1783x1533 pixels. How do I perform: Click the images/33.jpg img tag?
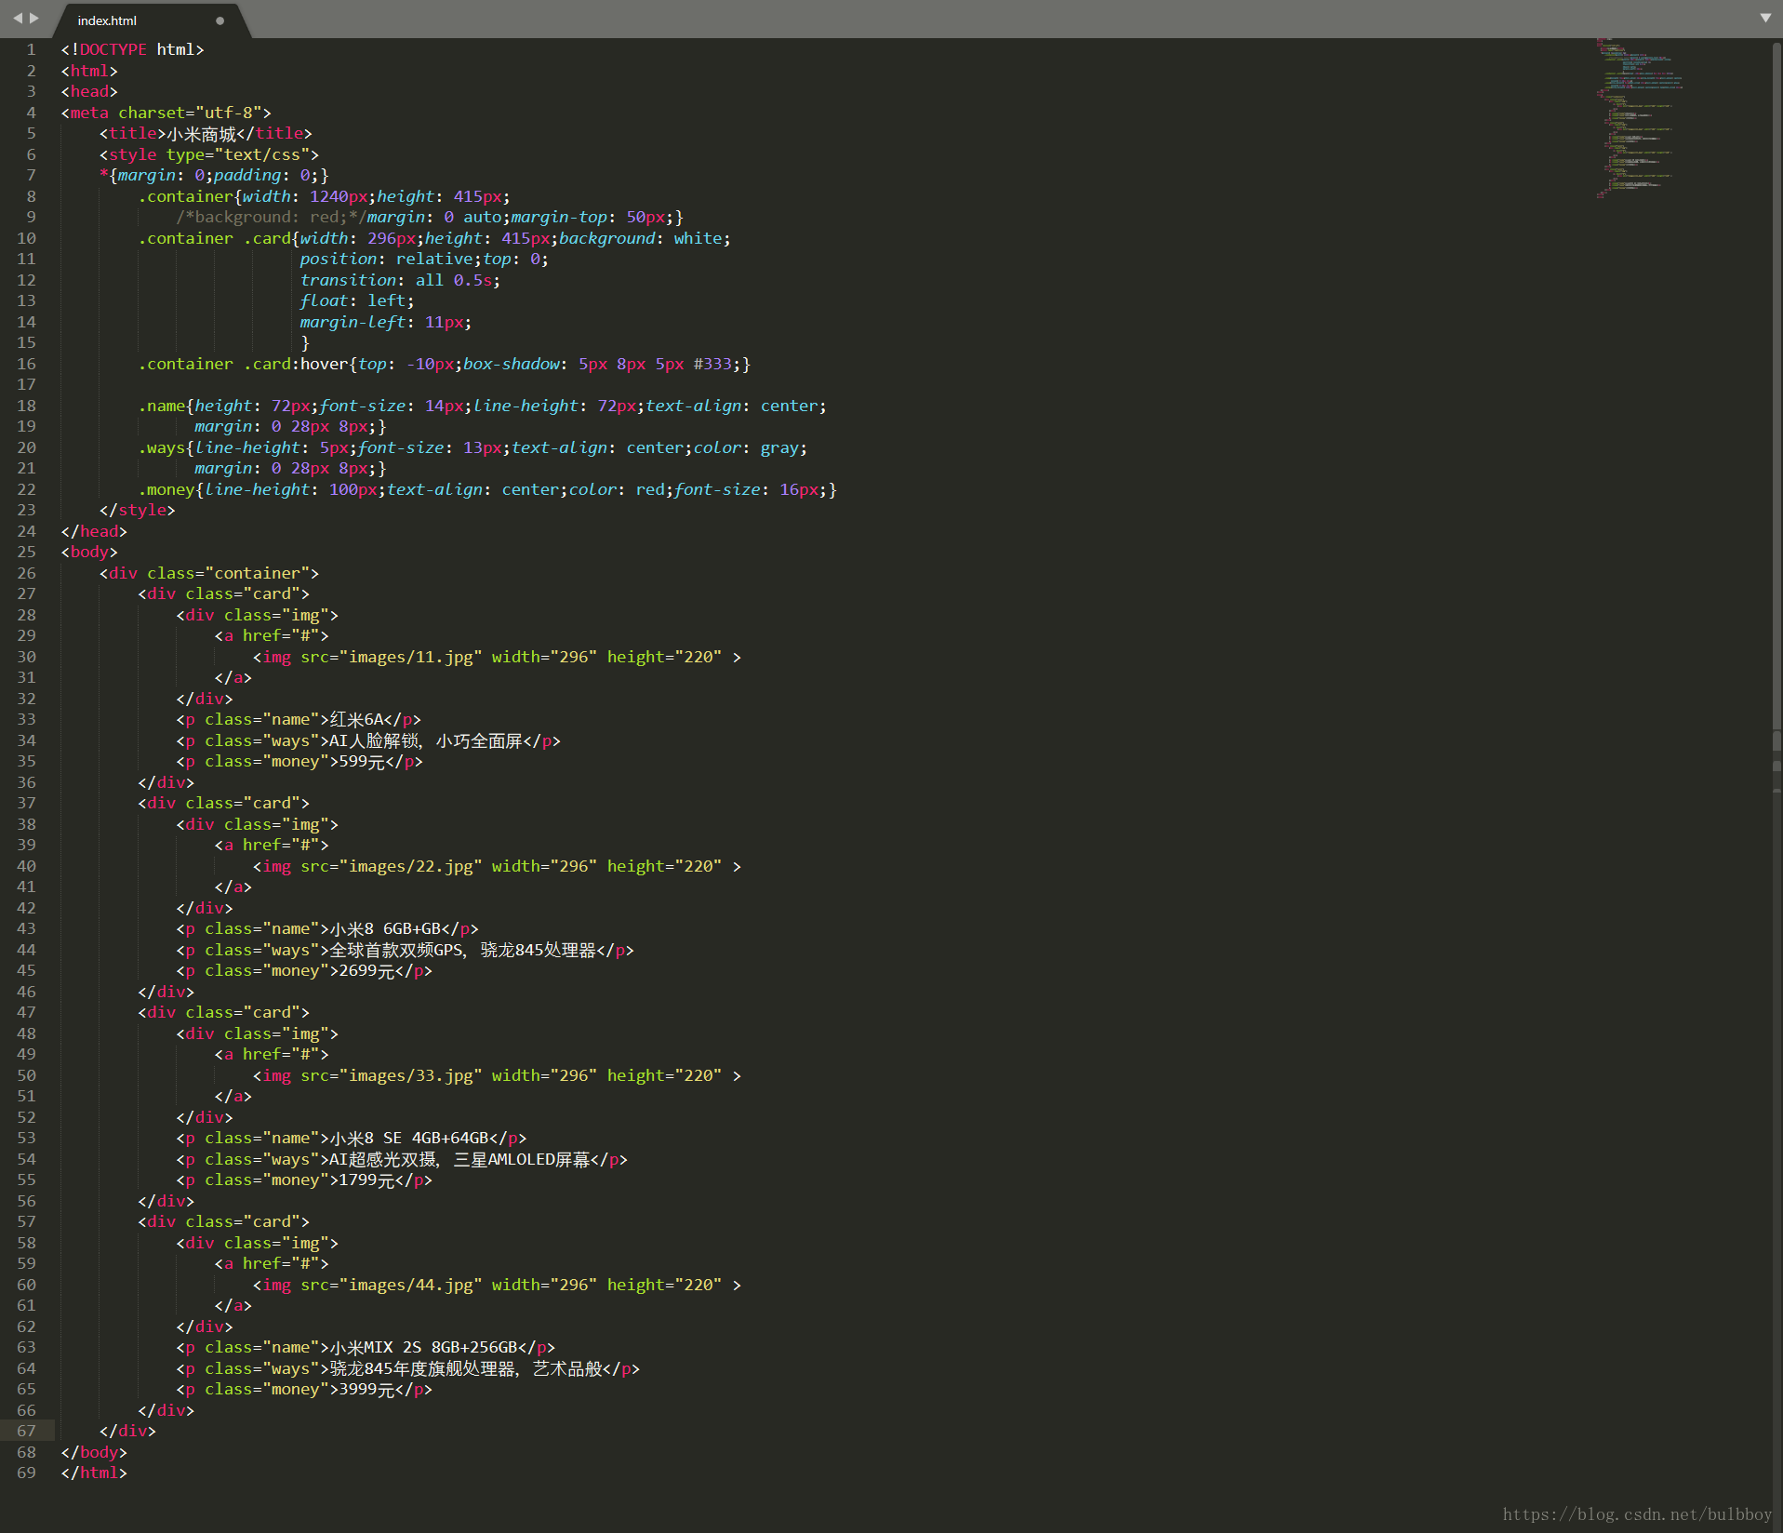pos(497,1075)
